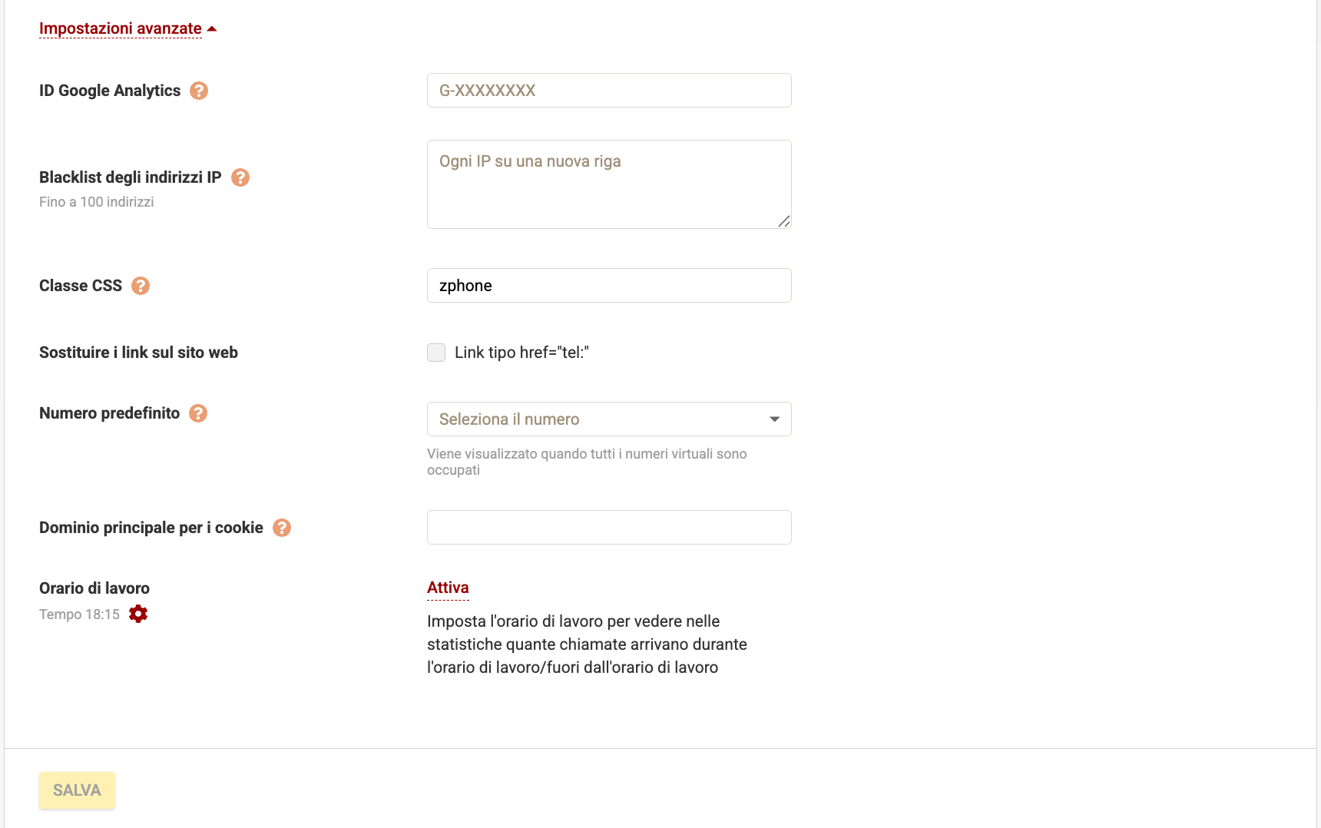Click the Classe CSS field containing zphone
This screenshot has height=828, width=1321.
tap(609, 285)
